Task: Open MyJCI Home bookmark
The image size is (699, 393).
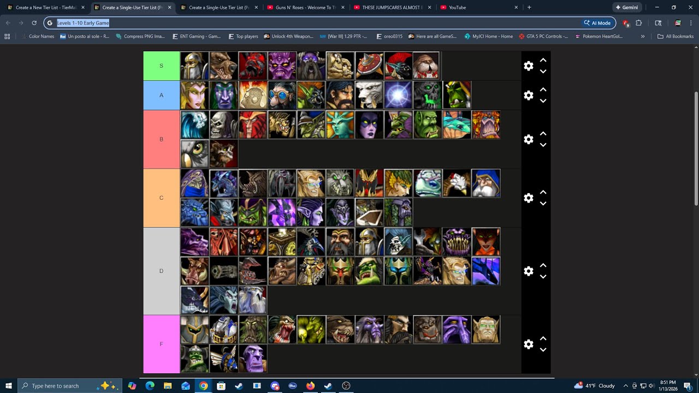Action: [x=489, y=37]
